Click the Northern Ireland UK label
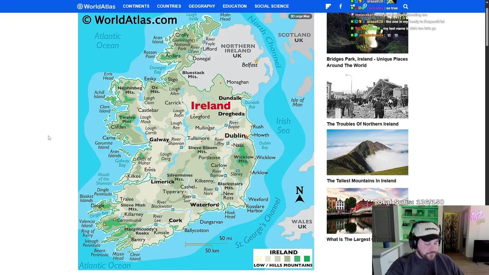Image resolution: width=489 pixels, height=275 pixels. pyautogui.click(x=238, y=51)
